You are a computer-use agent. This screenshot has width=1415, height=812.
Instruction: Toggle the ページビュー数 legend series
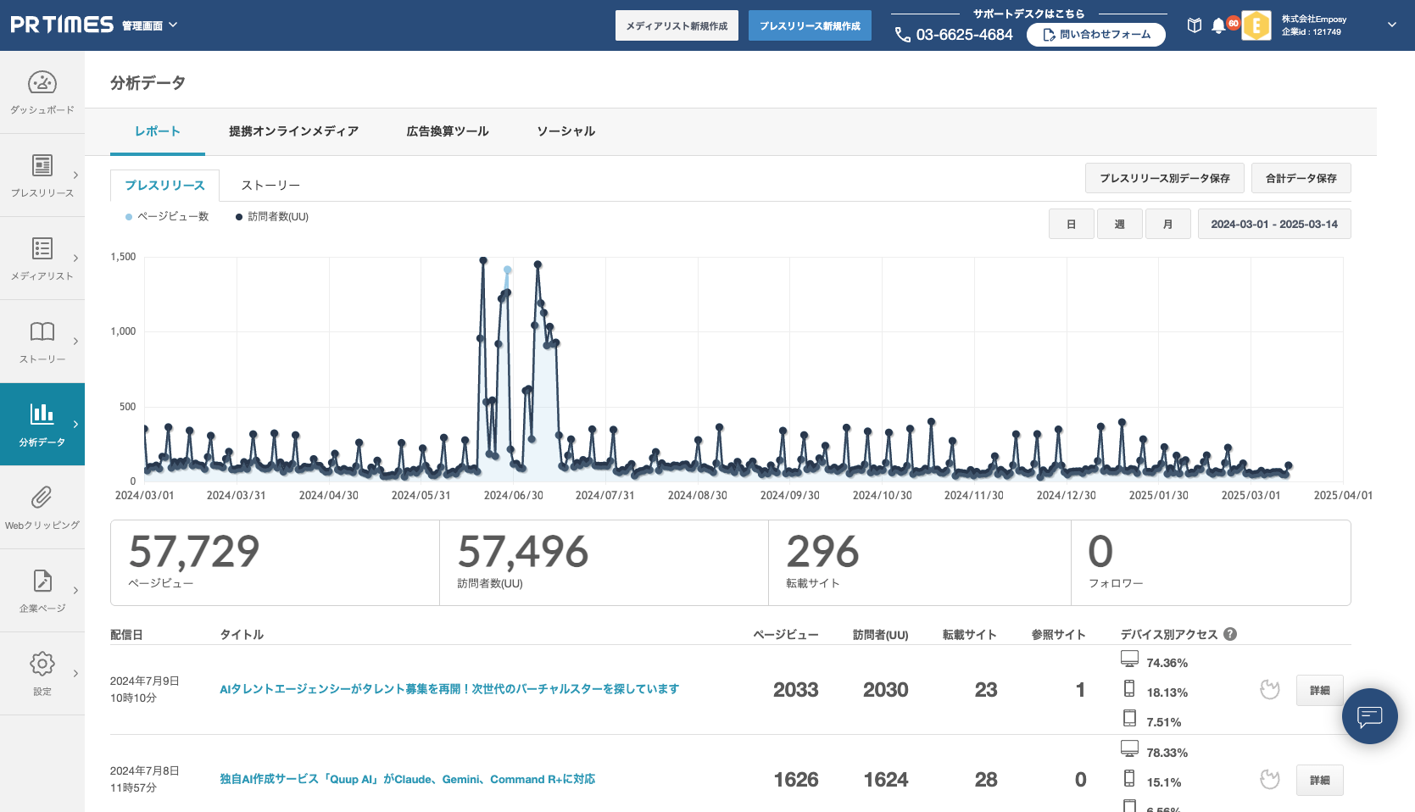coord(167,217)
